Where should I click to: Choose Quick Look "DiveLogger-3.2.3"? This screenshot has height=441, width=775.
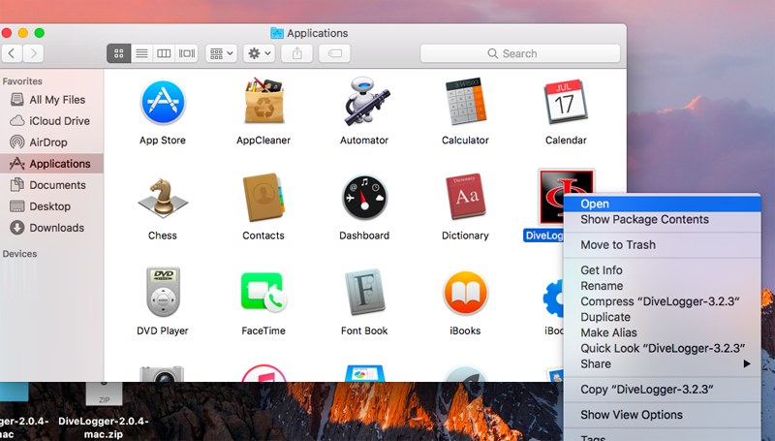[663, 349]
